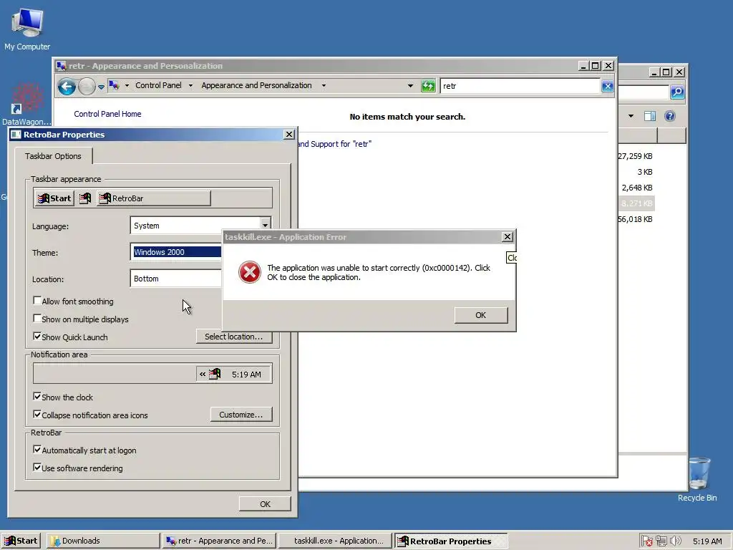The height and width of the screenshot is (550, 733).
Task: Click Help and Support for "retr" link
Action: click(x=334, y=143)
